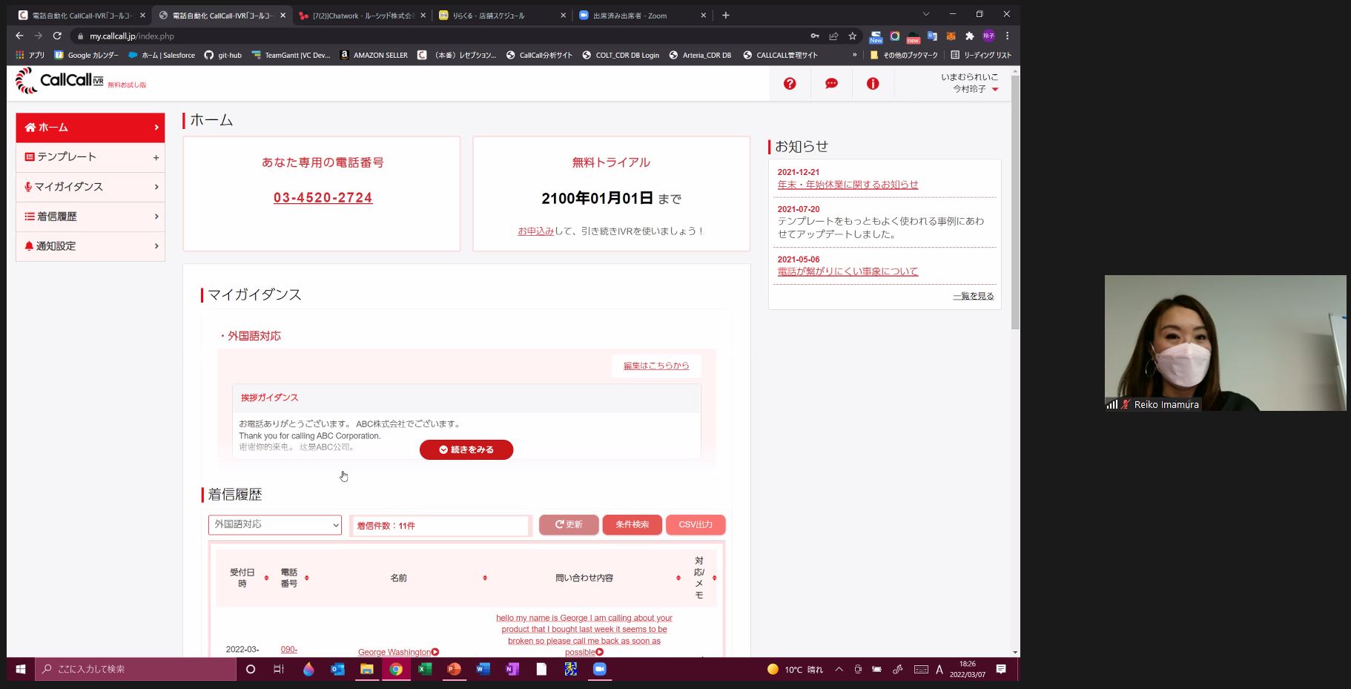The height and width of the screenshot is (689, 1351).
Task: Open OneNote from the taskbar
Action: 512,669
